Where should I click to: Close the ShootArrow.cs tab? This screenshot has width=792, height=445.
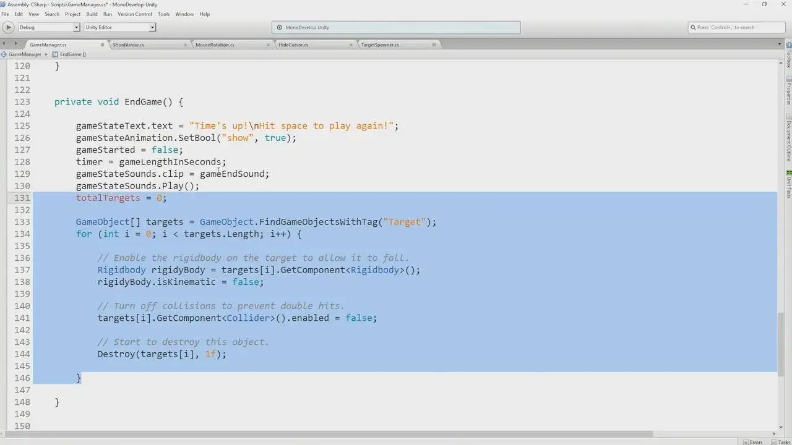pos(186,44)
